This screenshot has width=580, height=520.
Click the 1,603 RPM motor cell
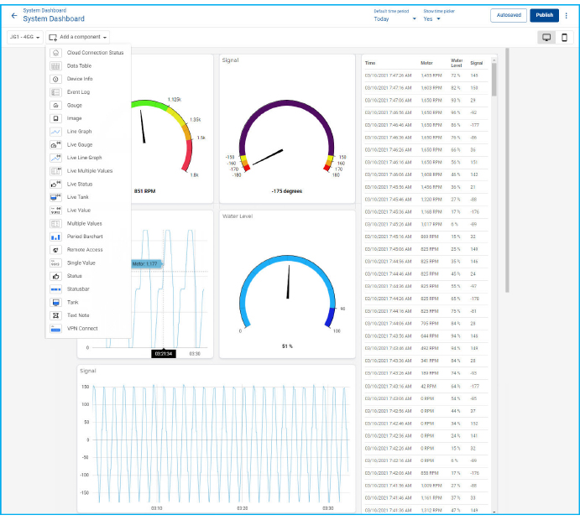(x=431, y=88)
